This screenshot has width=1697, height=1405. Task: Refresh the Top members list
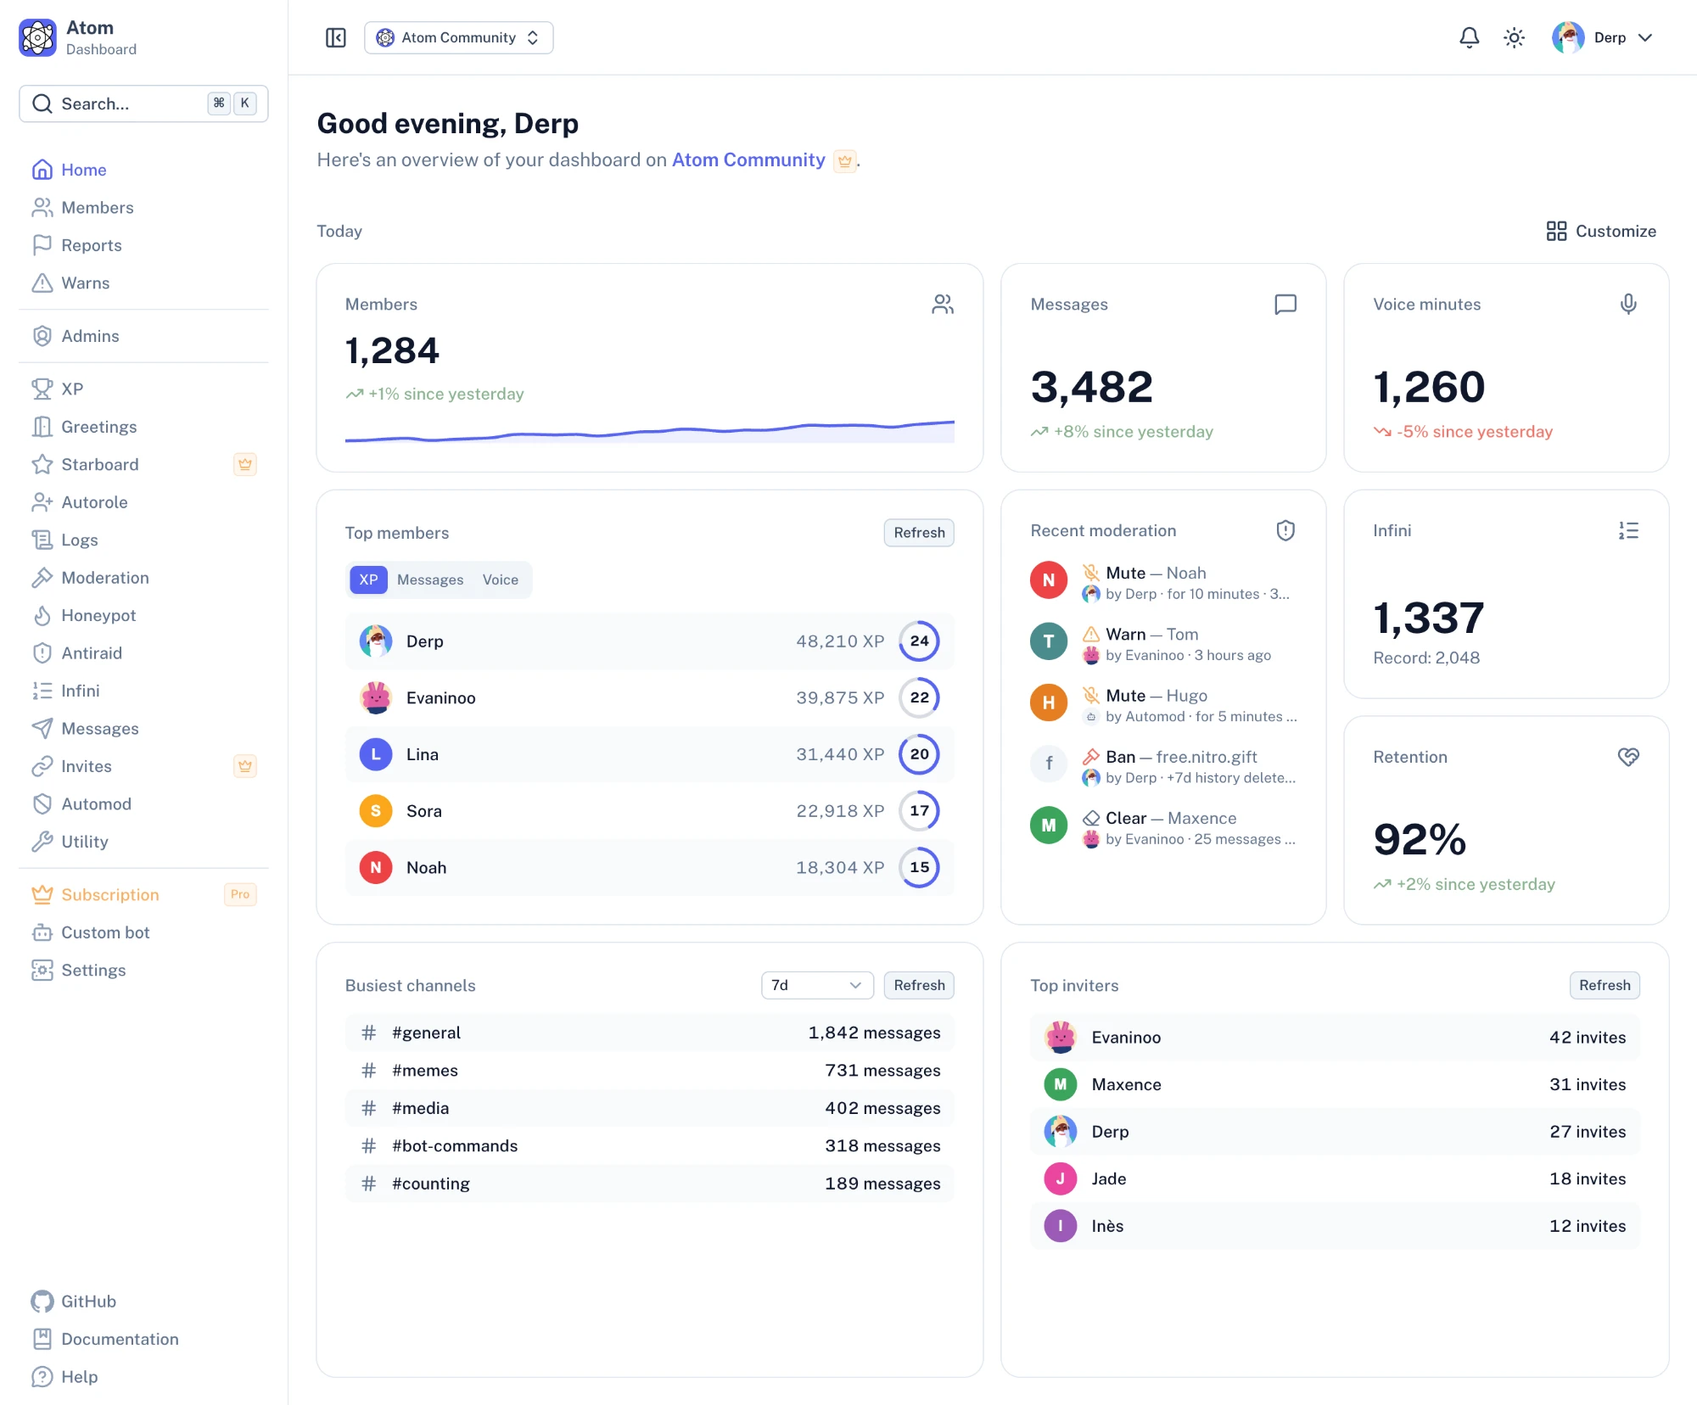919,533
